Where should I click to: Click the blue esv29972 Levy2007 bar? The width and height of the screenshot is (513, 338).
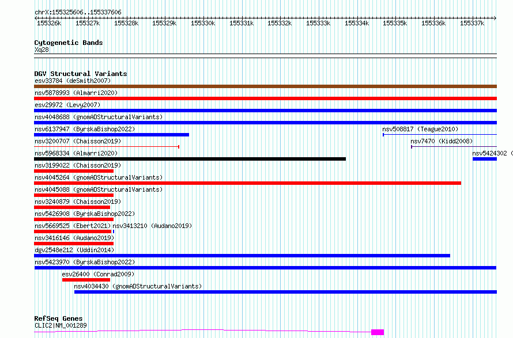coord(265,111)
